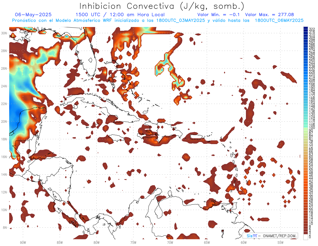The image size is (318, 246).
Task: Click the '0' color scale label
Action: 310,237
